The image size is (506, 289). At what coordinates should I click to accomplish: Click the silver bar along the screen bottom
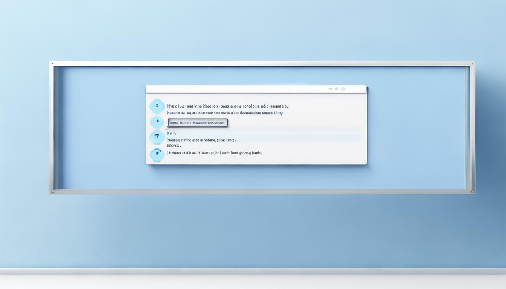pyautogui.click(x=253, y=271)
